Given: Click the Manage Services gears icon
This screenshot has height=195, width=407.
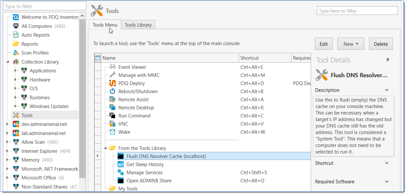Looking at the screenshot, I should [121, 172].
